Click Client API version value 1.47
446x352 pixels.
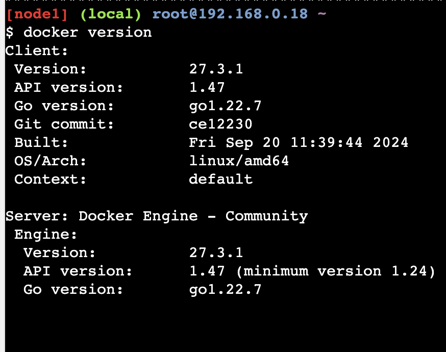(207, 87)
